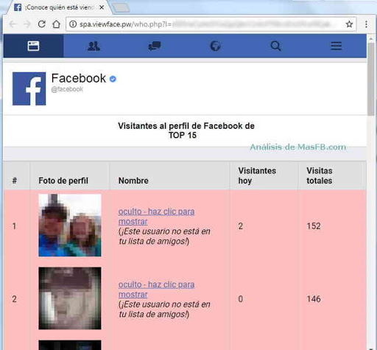Open profile photo of visitor 2
377x350 pixels.
point(70,298)
